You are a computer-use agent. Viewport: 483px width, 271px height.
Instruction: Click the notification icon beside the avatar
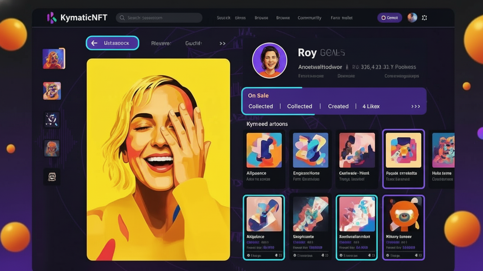[x=424, y=17]
